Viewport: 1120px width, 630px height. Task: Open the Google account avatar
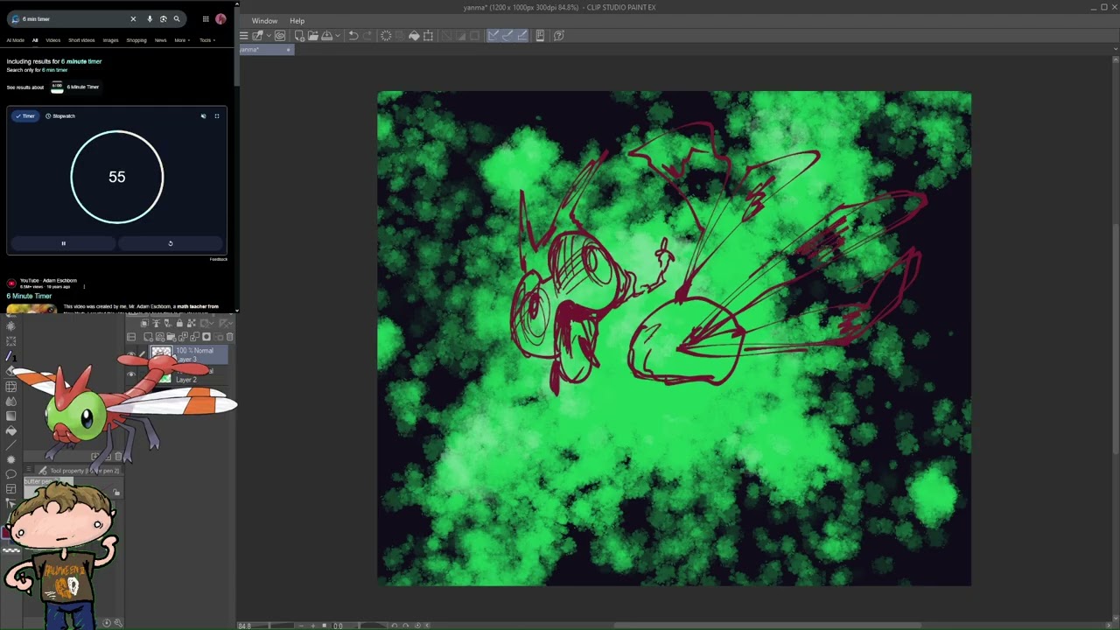pyautogui.click(x=220, y=18)
